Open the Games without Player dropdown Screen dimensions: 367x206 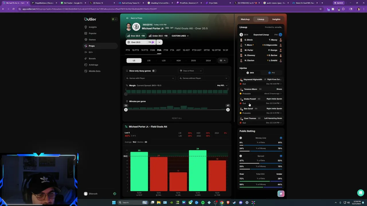pyautogui.click(x=203, y=78)
